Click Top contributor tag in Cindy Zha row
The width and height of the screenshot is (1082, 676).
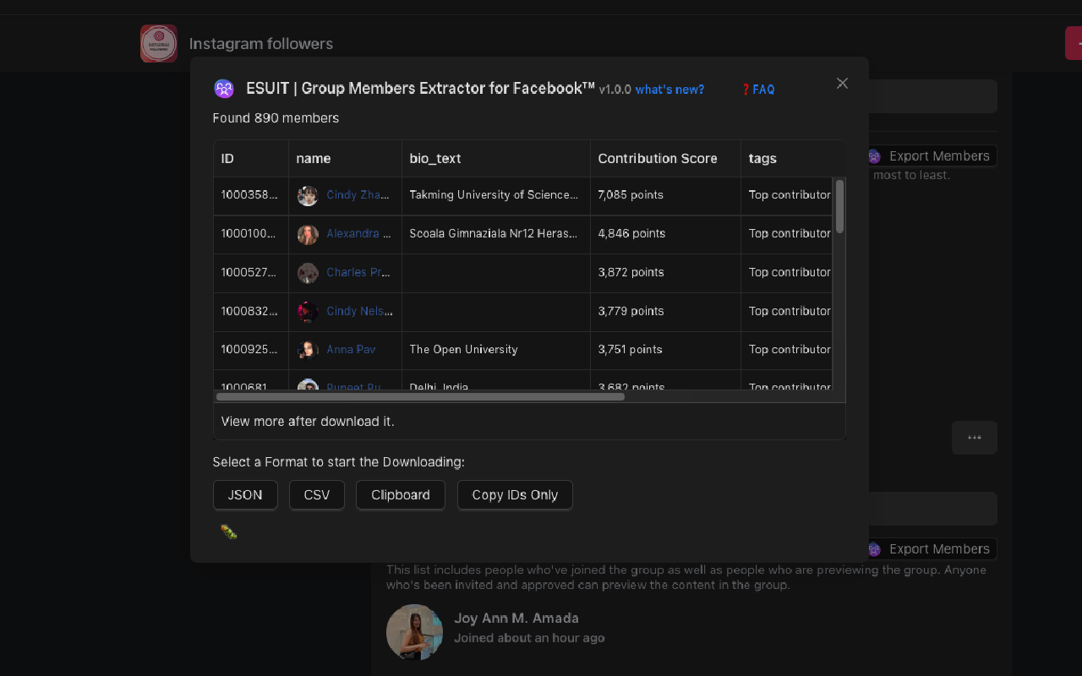click(x=790, y=195)
